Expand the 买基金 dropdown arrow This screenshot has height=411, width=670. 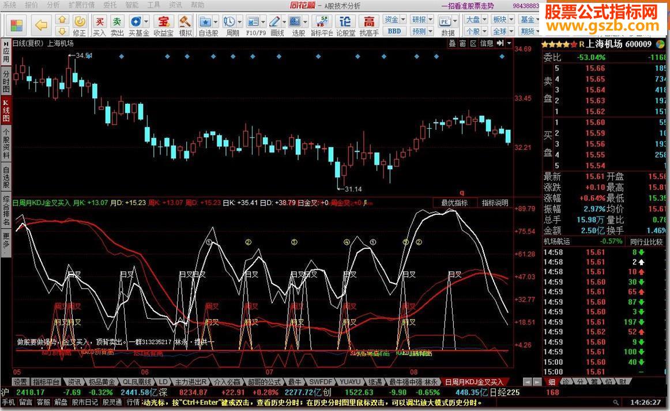pos(146,21)
